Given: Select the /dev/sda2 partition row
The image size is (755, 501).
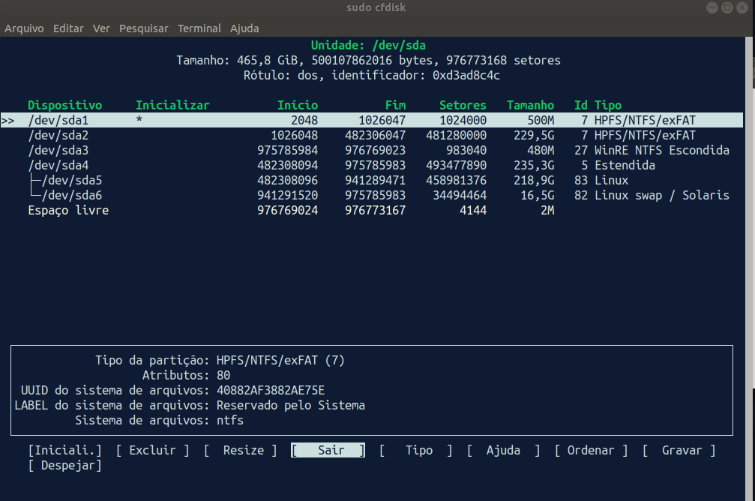Looking at the screenshot, I should point(58,136).
